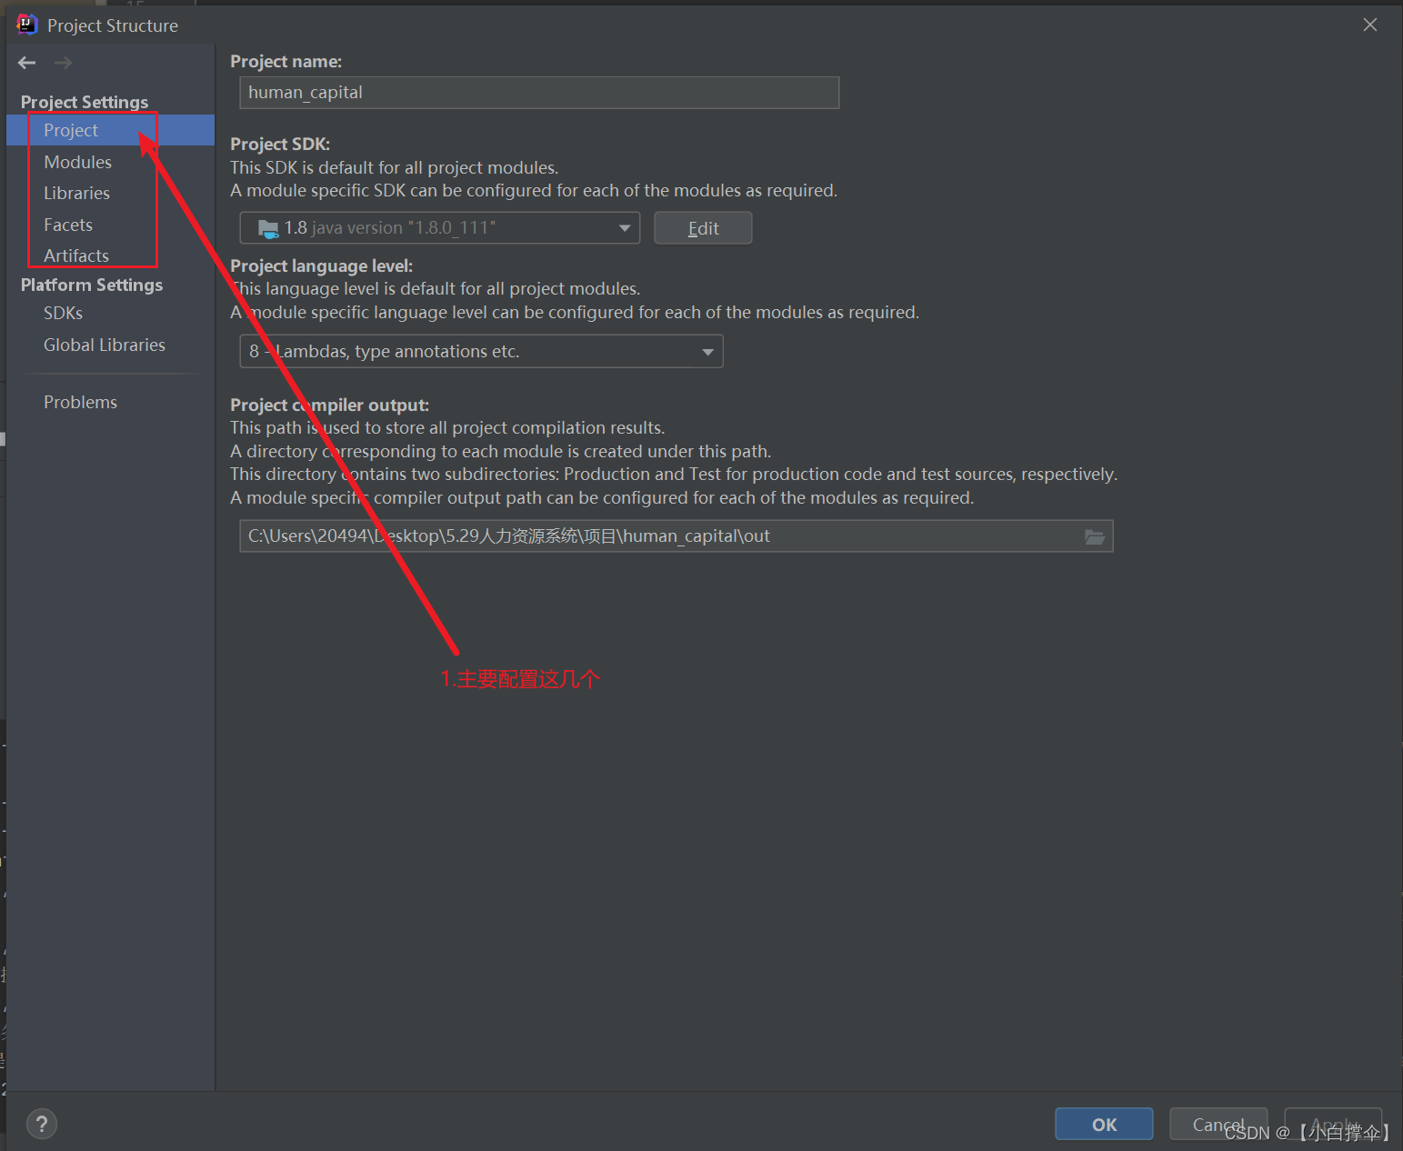Click the Edit SDK button
The height and width of the screenshot is (1151, 1403).
click(x=703, y=228)
